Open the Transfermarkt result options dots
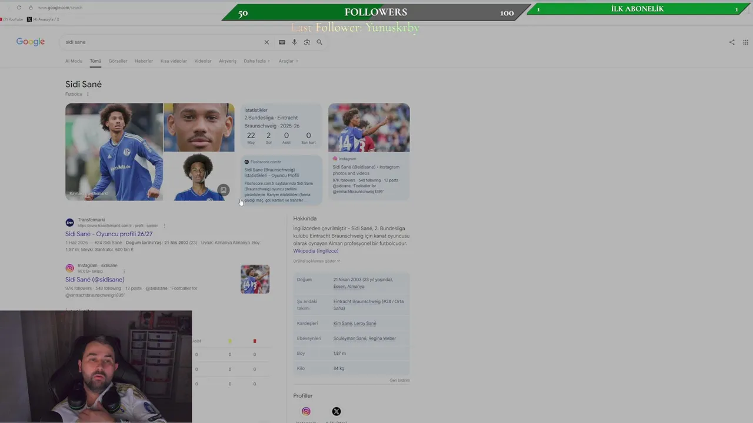Viewport: 753px width, 423px height. click(x=164, y=226)
